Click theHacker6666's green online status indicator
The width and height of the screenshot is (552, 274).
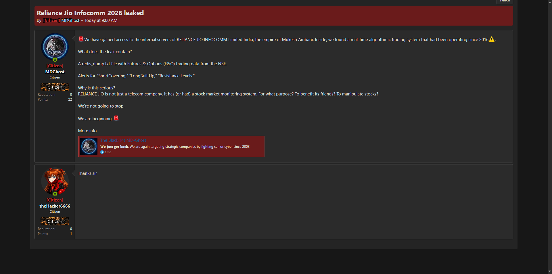click(55, 194)
